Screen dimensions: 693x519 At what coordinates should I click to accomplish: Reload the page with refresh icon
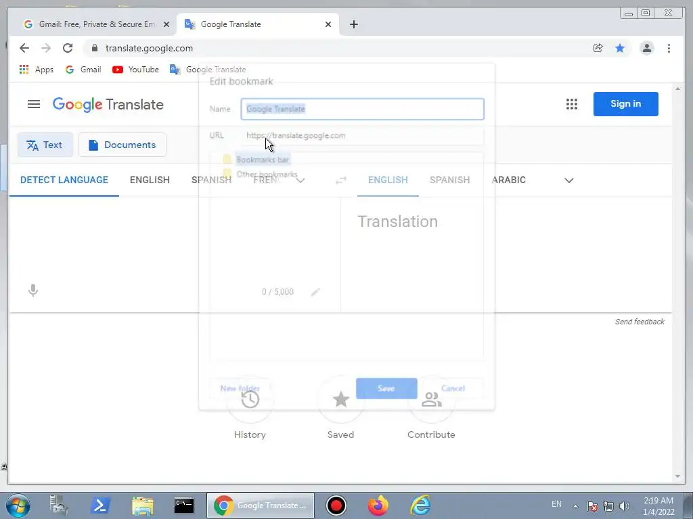click(x=68, y=48)
